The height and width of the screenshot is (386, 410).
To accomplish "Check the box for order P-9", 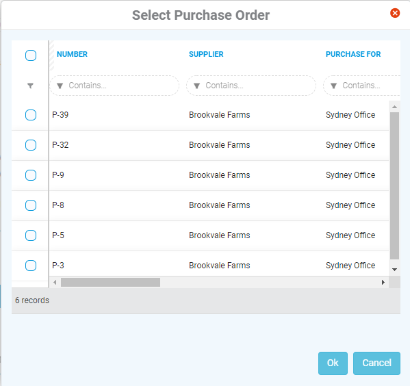I will [x=31, y=175].
